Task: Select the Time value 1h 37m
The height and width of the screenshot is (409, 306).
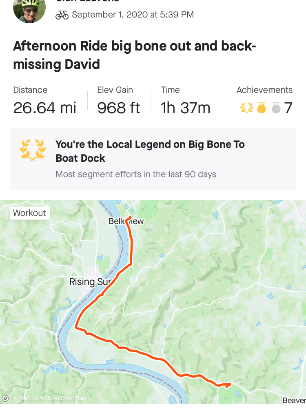Action: coord(186,108)
